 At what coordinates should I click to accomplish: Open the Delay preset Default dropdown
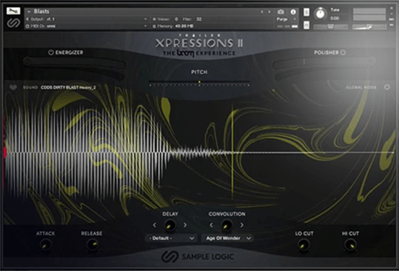pyautogui.click(x=171, y=238)
